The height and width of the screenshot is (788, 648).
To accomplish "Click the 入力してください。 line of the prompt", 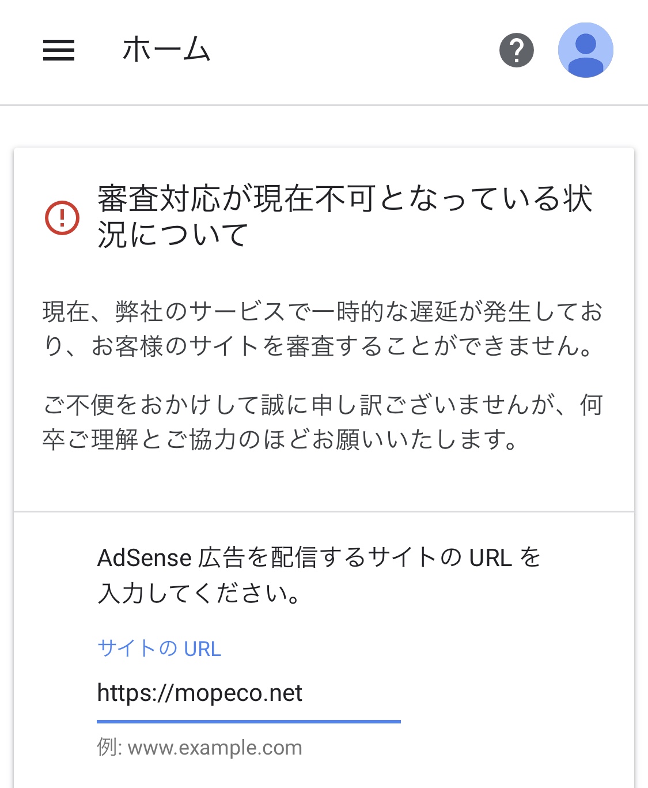I will pyautogui.click(x=199, y=593).
